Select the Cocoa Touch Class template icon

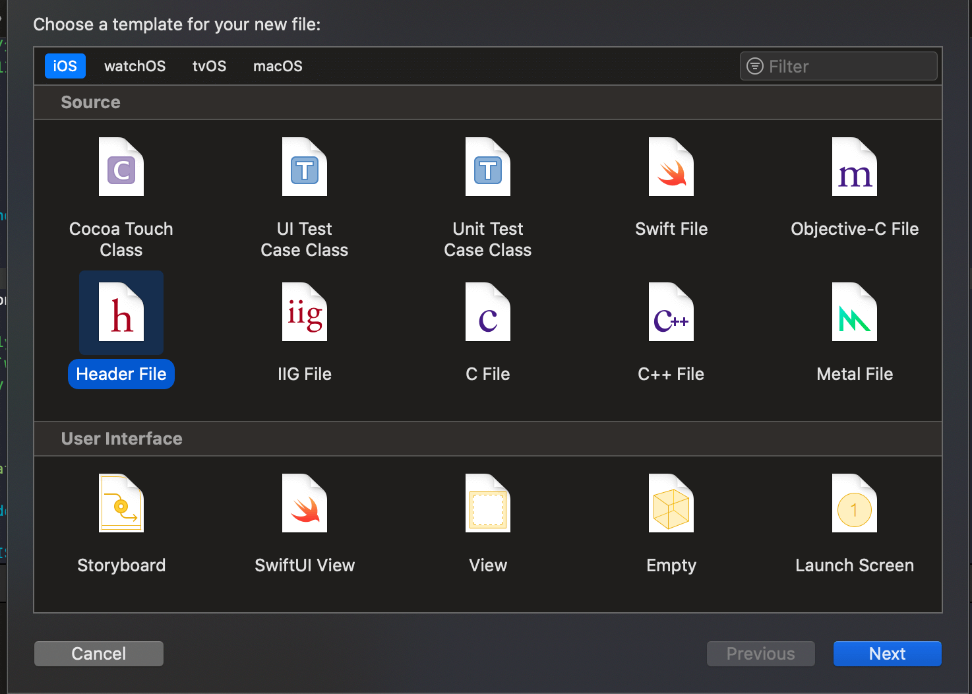click(121, 167)
